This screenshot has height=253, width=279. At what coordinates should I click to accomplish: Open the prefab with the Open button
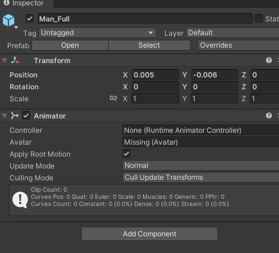pos(70,45)
